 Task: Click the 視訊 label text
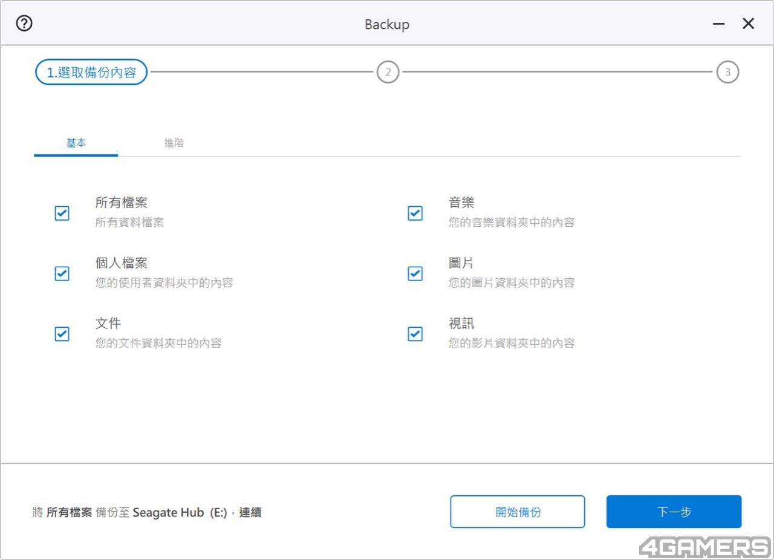tap(461, 324)
